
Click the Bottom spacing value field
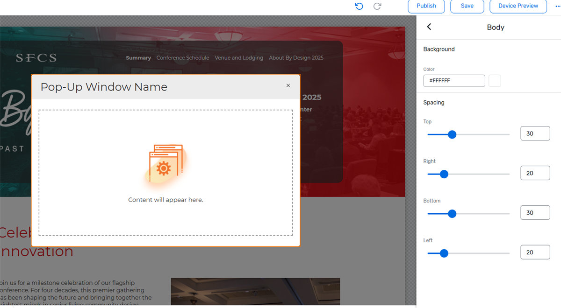[535, 213]
